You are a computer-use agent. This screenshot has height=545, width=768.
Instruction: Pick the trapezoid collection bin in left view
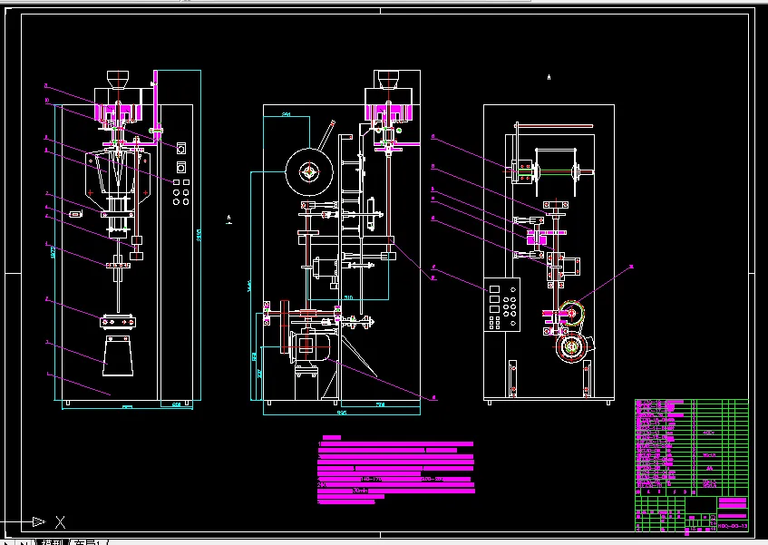point(118,356)
